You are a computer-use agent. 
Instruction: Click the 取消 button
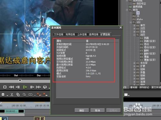coord(98,110)
